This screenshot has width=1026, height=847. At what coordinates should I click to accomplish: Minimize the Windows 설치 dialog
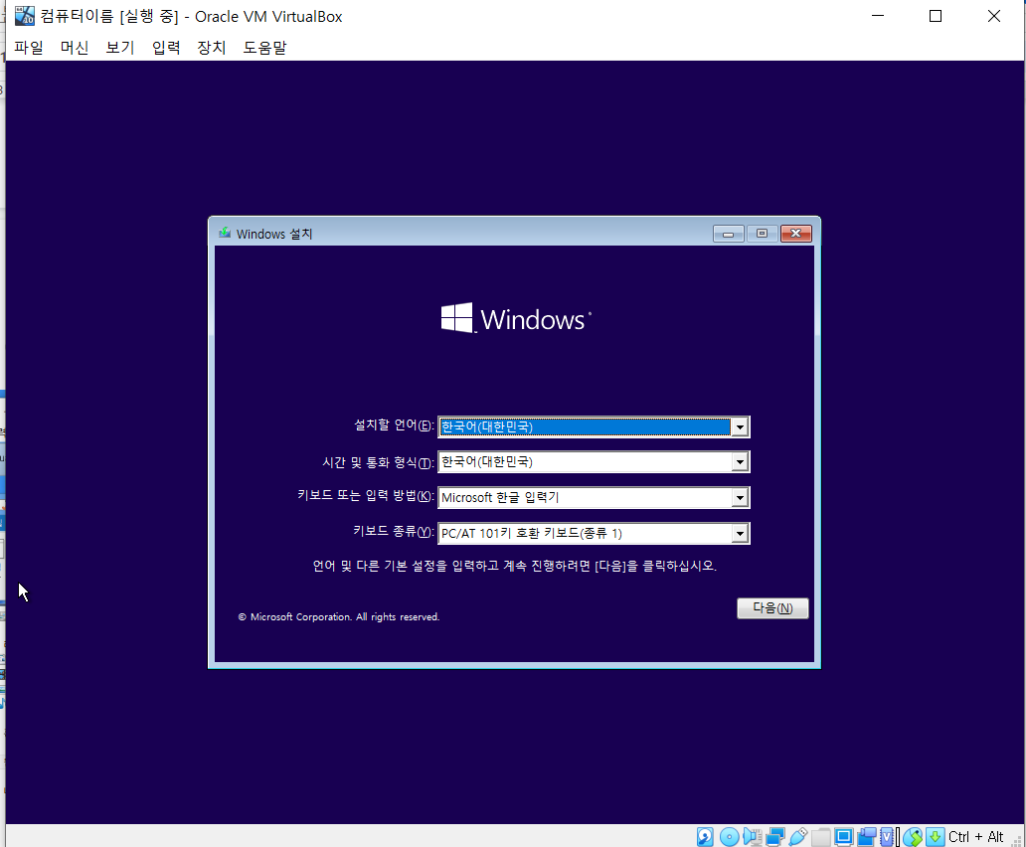click(x=728, y=234)
